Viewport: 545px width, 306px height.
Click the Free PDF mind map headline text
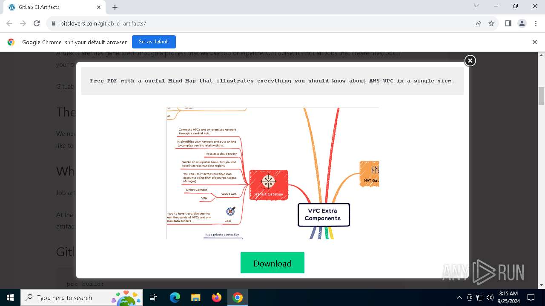[x=272, y=81]
